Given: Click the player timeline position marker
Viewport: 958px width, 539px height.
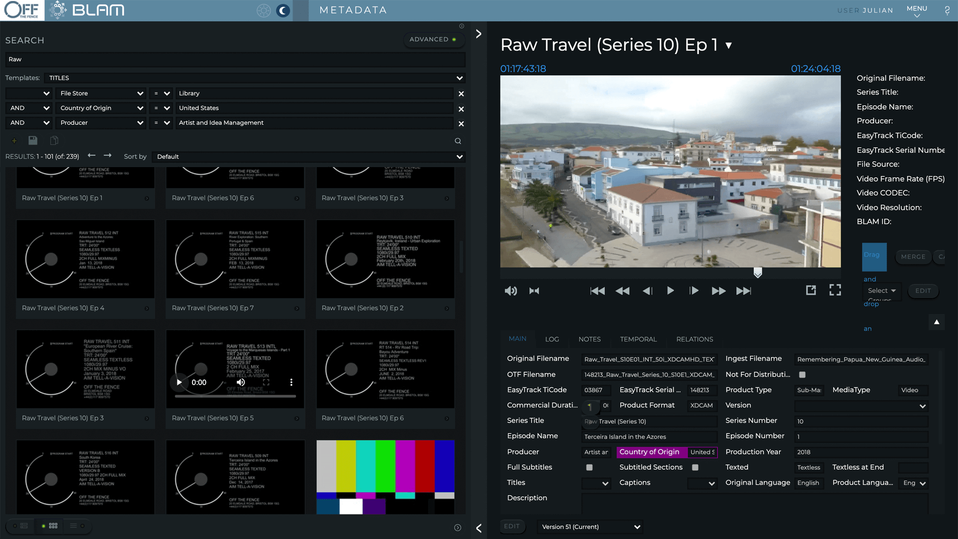Looking at the screenshot, I should pos(758,273).
